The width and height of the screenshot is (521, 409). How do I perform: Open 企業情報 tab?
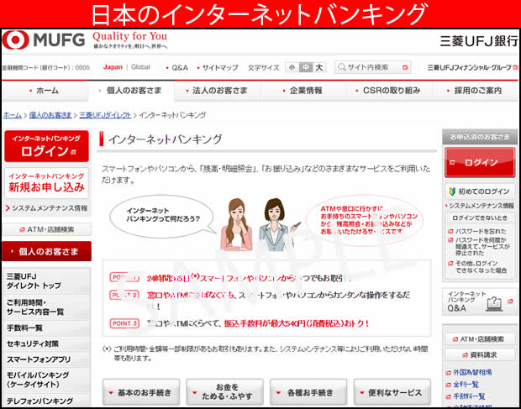coord(303,91)
